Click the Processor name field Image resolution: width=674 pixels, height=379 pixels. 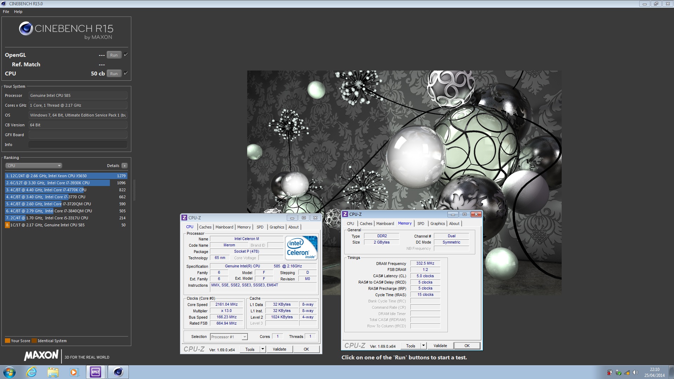point(78,95)
